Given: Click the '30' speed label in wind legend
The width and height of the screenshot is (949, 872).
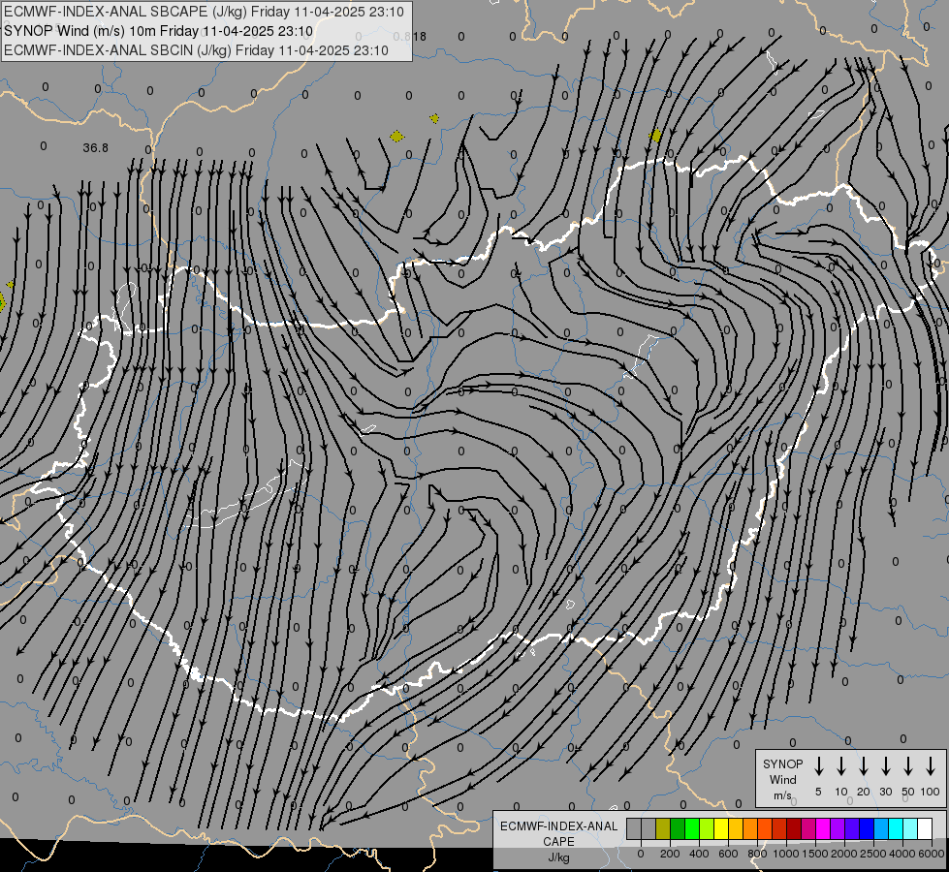Looking at the screenshot, I should (x=886, y=792).
